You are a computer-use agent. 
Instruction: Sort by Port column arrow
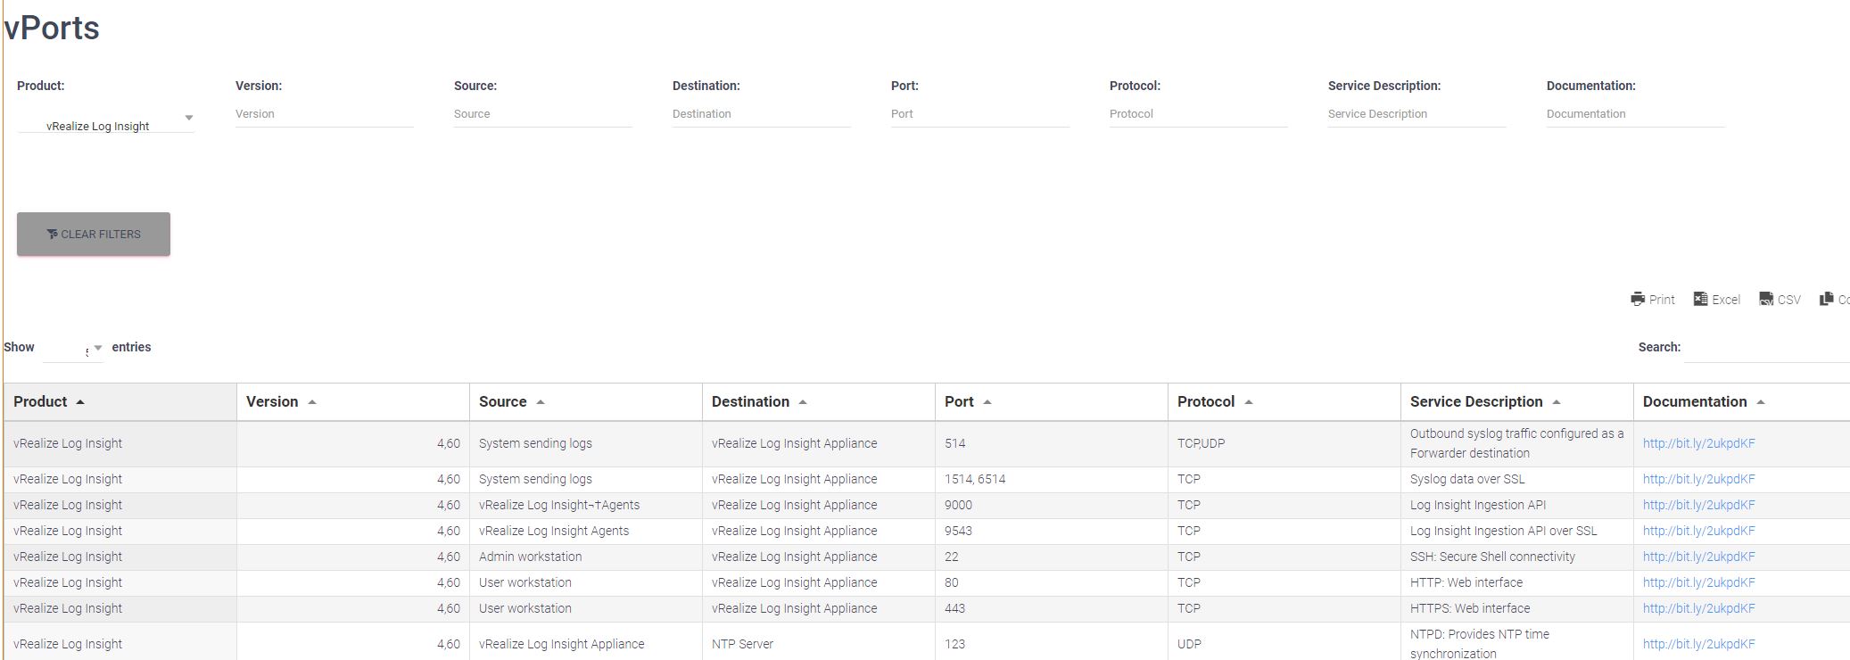click(987, 402)
